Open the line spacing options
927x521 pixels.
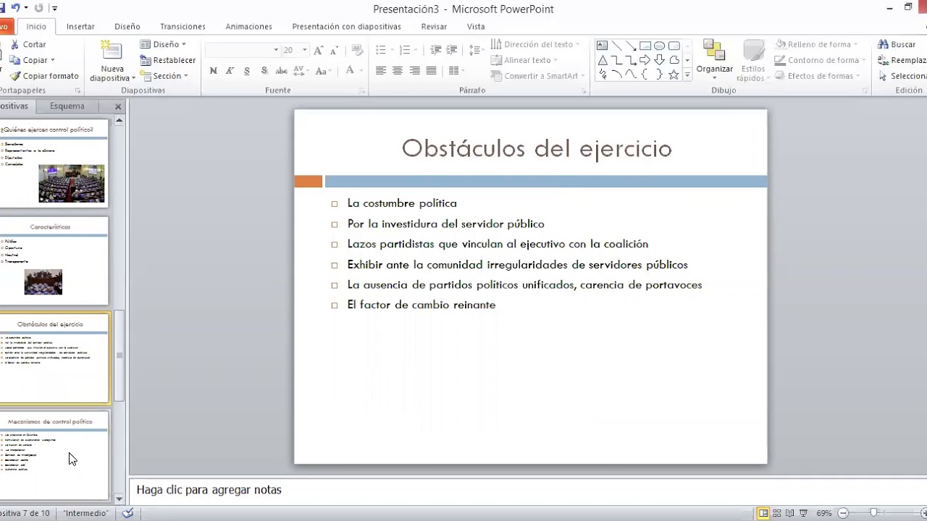476,50
